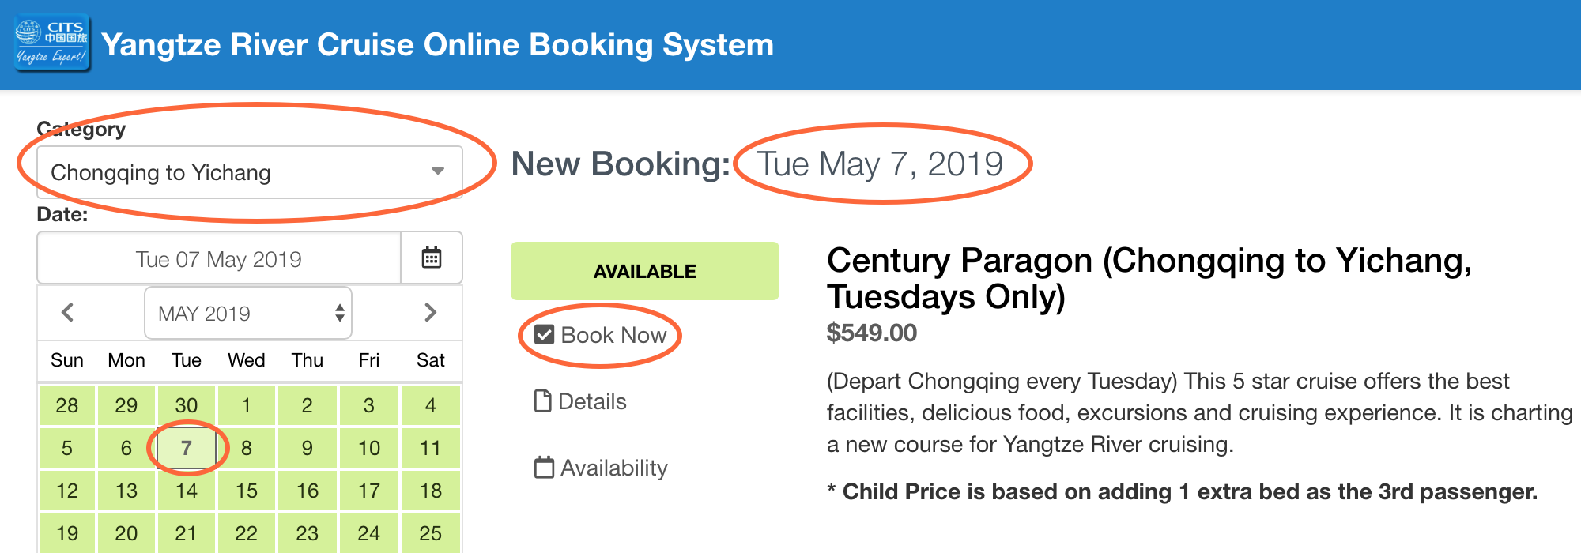The height and width of the screenshot is (553, 1581).
Task: Click the Book Now checkmark icon
Action: [x=544, y=335]
